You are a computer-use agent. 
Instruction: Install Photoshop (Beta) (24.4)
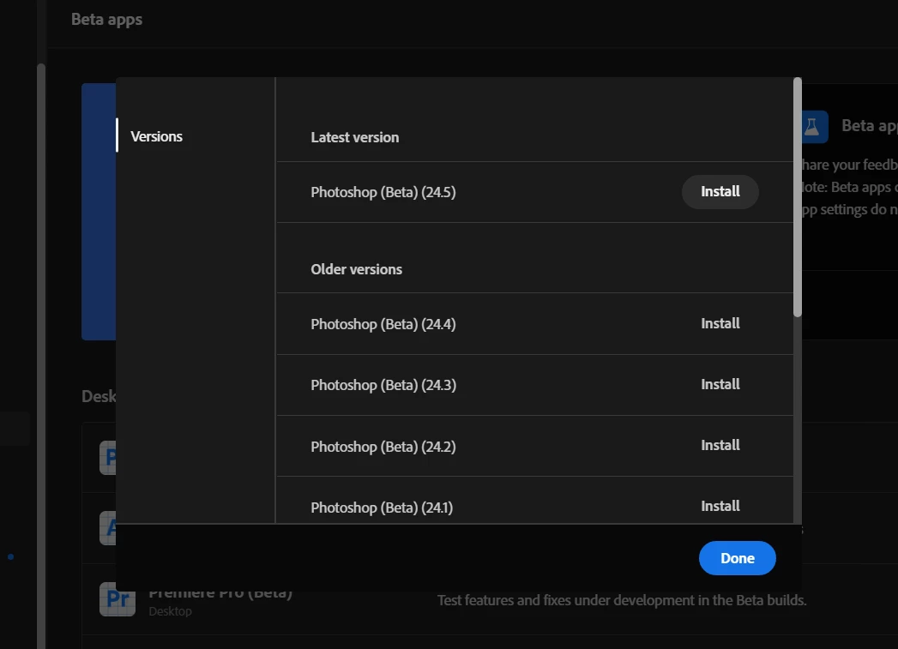pos(720,323)
